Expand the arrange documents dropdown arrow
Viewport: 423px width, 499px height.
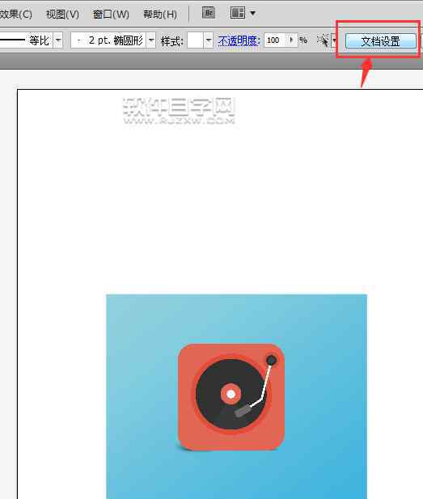click(x=252, y=14)
